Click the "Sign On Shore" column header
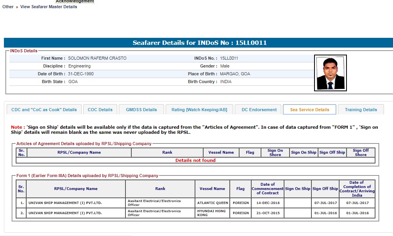Image resolution: width=393 pixels, height=236 pixels. (275, 153)
